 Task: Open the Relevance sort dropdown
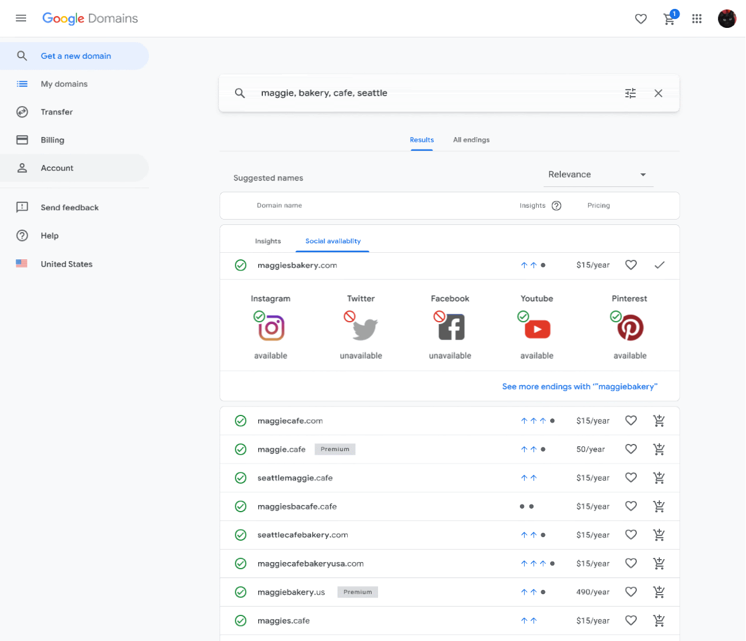pos(598,174)
